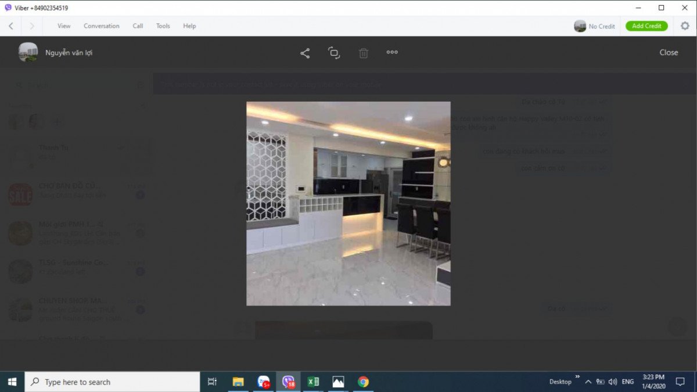Click the No Credit account avatar
The width and height of the screenshot is (697, 392).
click(580, 26)
